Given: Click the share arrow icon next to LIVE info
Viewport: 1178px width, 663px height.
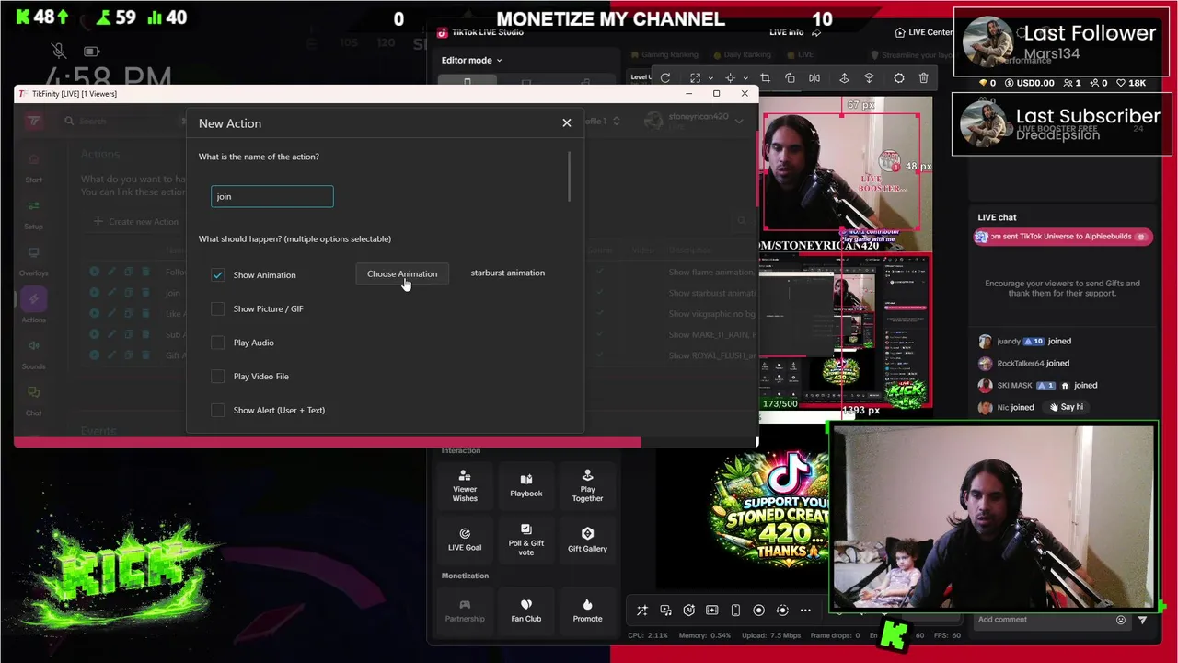Looking at the screenshot, I should pyautogui.click(x=816, y=32).
